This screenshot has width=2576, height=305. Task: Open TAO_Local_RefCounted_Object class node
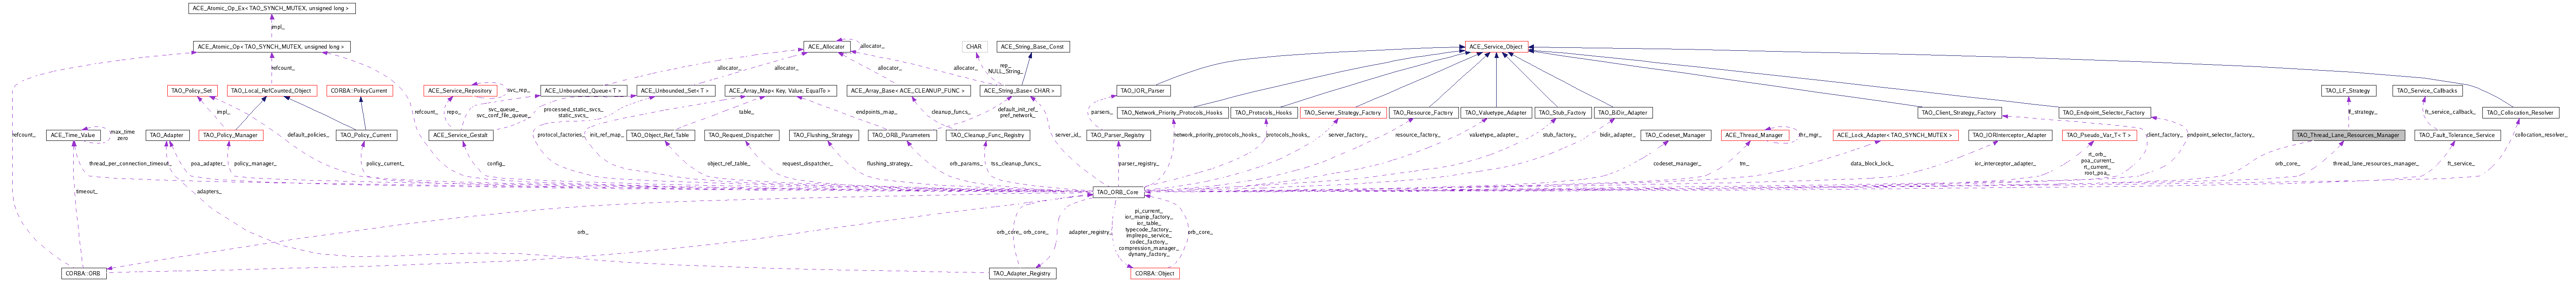tap(271, 90)
